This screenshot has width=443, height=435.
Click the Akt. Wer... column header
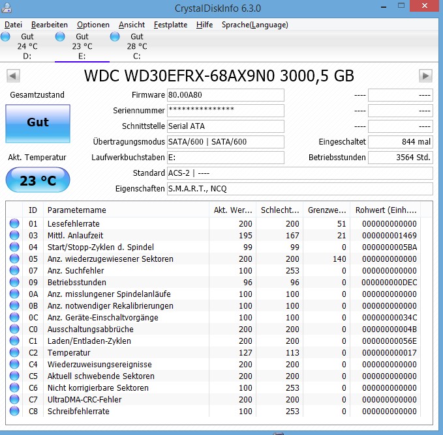point(232,210)
